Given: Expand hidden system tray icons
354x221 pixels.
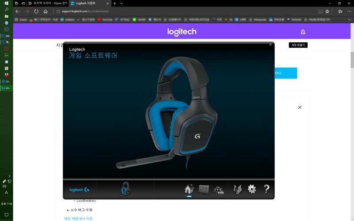Looking at the screenshot, I should pos(9,176).
